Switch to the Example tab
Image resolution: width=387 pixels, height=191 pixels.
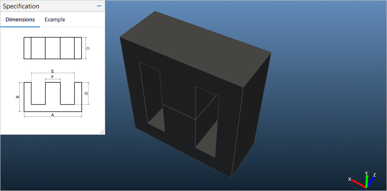tap(55, 20)
